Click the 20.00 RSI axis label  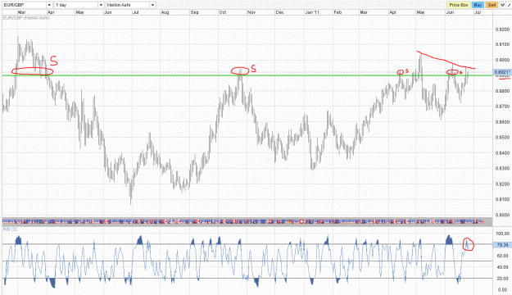503,279
